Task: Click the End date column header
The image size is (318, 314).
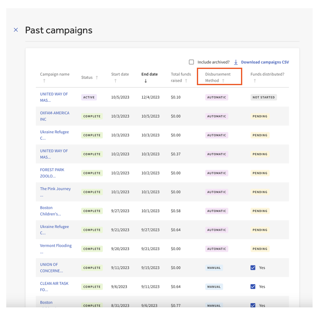Action: [x=149, y=74]
